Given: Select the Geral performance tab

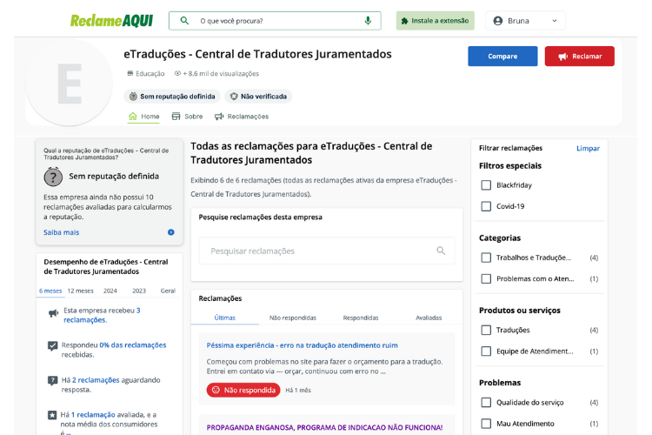Looking at the screenshot, I should coord(168,291).
